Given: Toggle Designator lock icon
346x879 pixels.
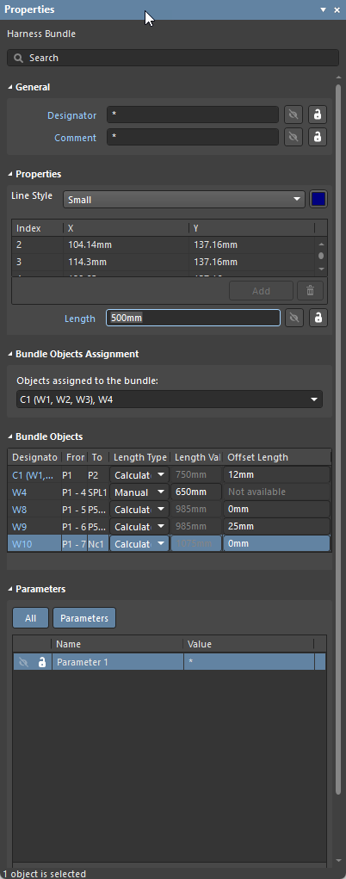Looking at the screenshot, I should point(318,115).
